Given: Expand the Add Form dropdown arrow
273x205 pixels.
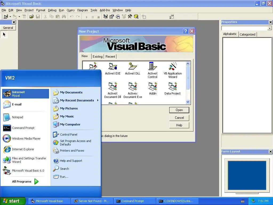Looking at the screenshot, I should point(19,17).
